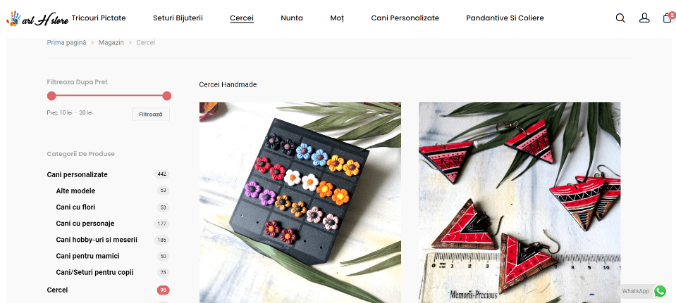Go to Prima pagină breadcrumb
Viewport: 676px width, 303px height.
(66, 43)
